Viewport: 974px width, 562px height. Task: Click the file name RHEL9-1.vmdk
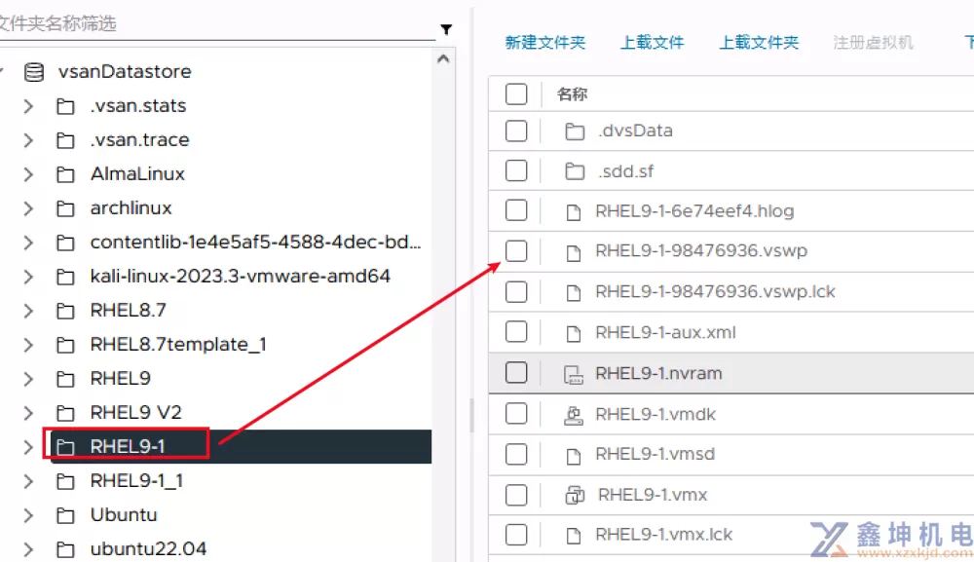point(656,414)
